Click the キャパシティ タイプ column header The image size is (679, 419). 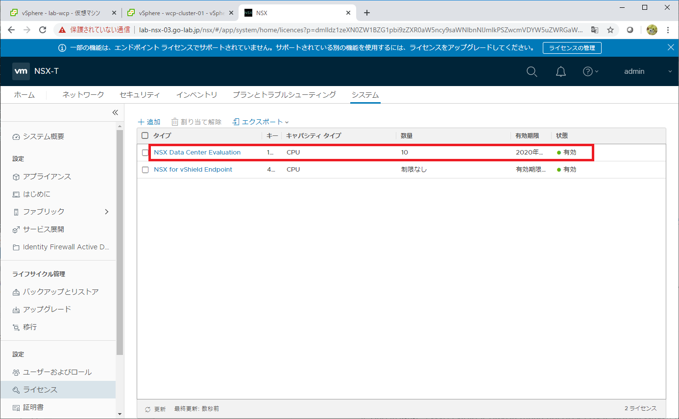click(314, 135)
